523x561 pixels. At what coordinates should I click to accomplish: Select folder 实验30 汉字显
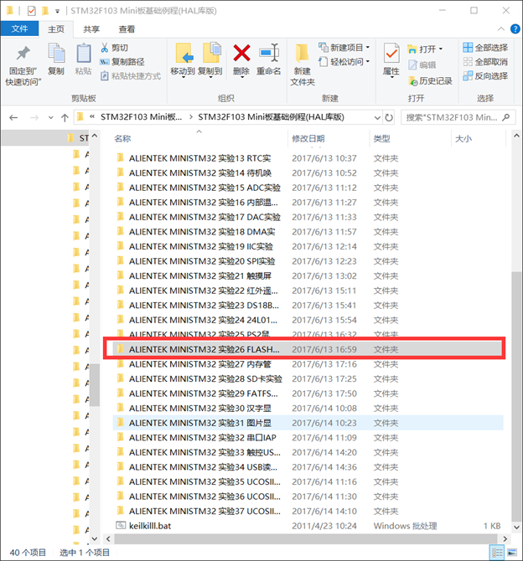coord(308,408)
